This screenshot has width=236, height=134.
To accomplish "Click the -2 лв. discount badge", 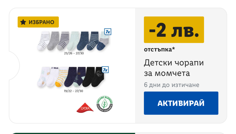I will point(174,30).
